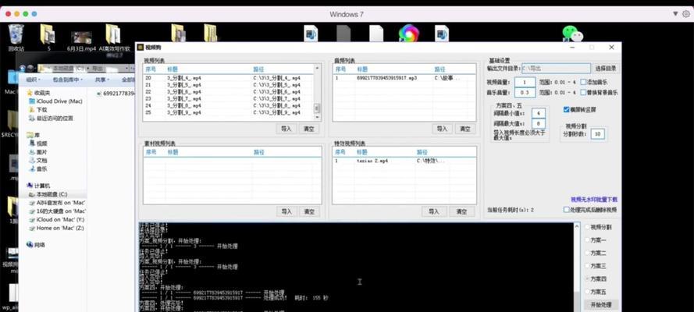Open the desktop folder labeled 5
The image size is (694, 312).
48,38
